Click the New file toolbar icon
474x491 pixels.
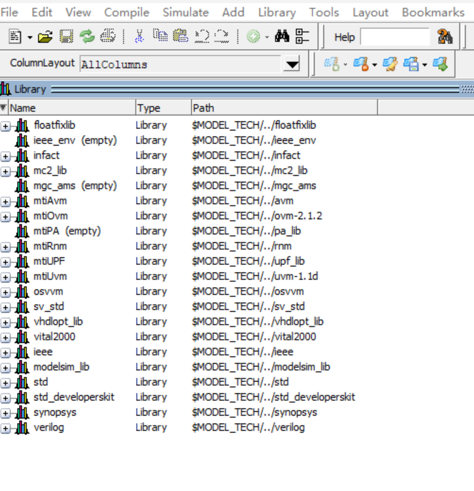(x=14, y=37)
